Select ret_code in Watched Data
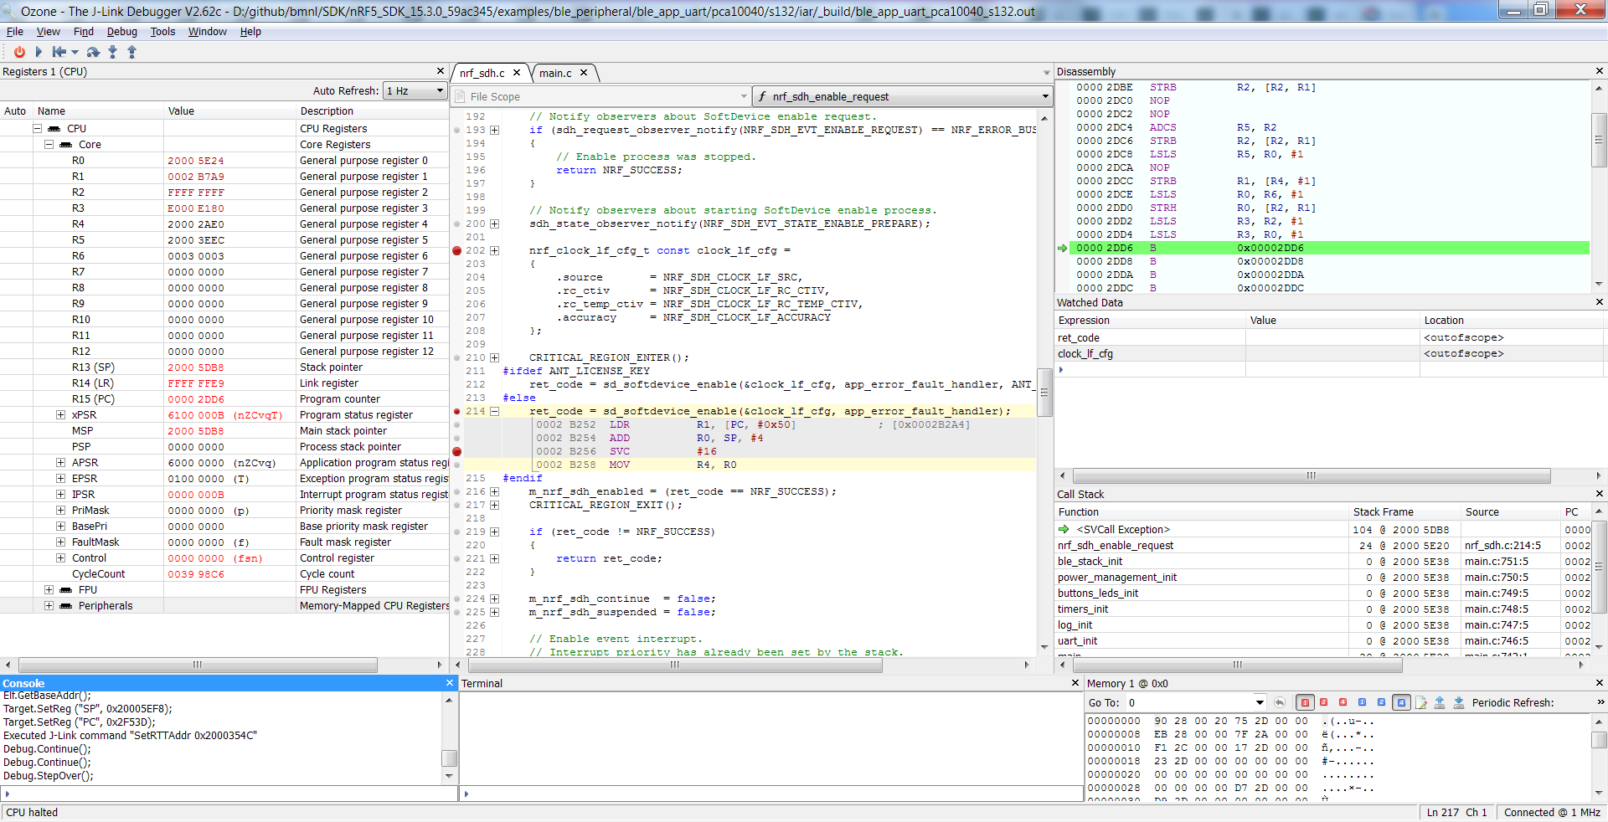This screenshot has width=1608, height=822. [x=1078, y=338]
